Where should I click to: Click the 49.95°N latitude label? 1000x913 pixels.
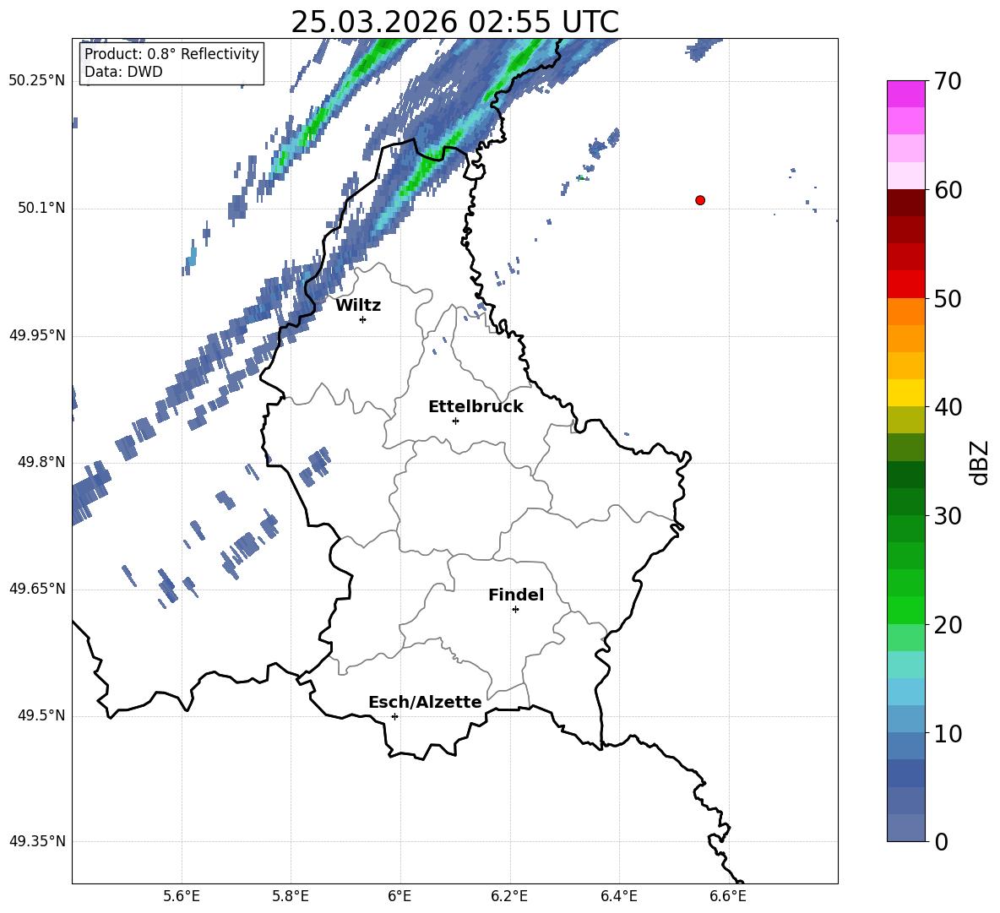(37, 335)
